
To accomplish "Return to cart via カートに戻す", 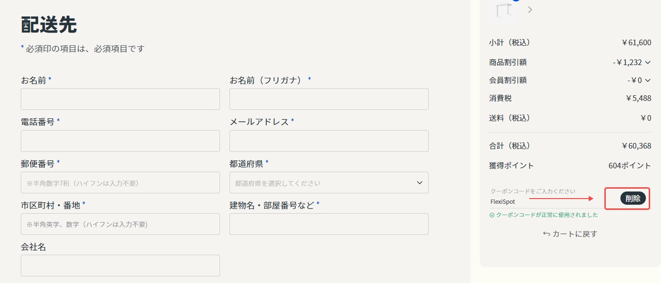I will (574, 233).
